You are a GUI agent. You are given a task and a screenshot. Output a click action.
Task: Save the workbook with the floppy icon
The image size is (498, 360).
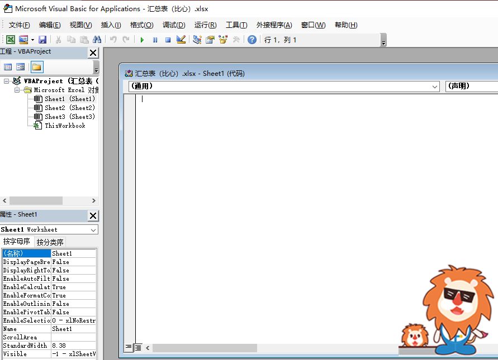(42, 40)
